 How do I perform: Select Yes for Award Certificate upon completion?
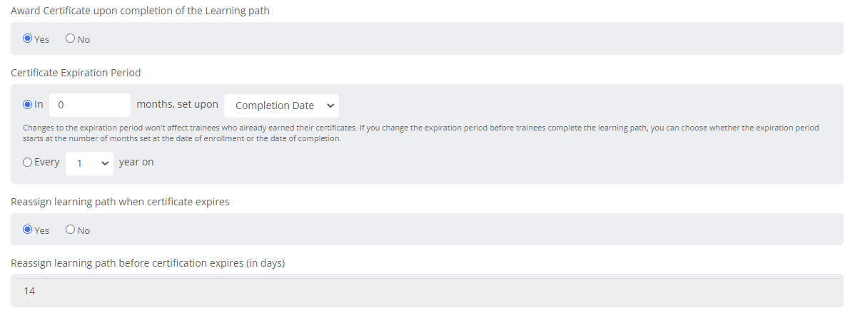[28, 39]
